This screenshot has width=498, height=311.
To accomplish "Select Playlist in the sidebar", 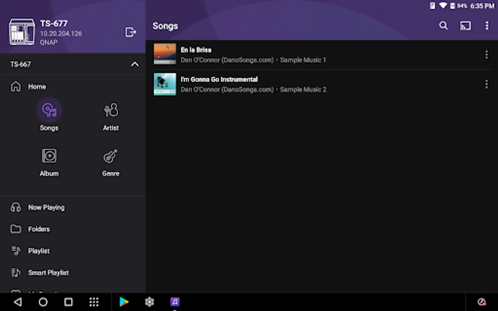I will click(39, 251).
